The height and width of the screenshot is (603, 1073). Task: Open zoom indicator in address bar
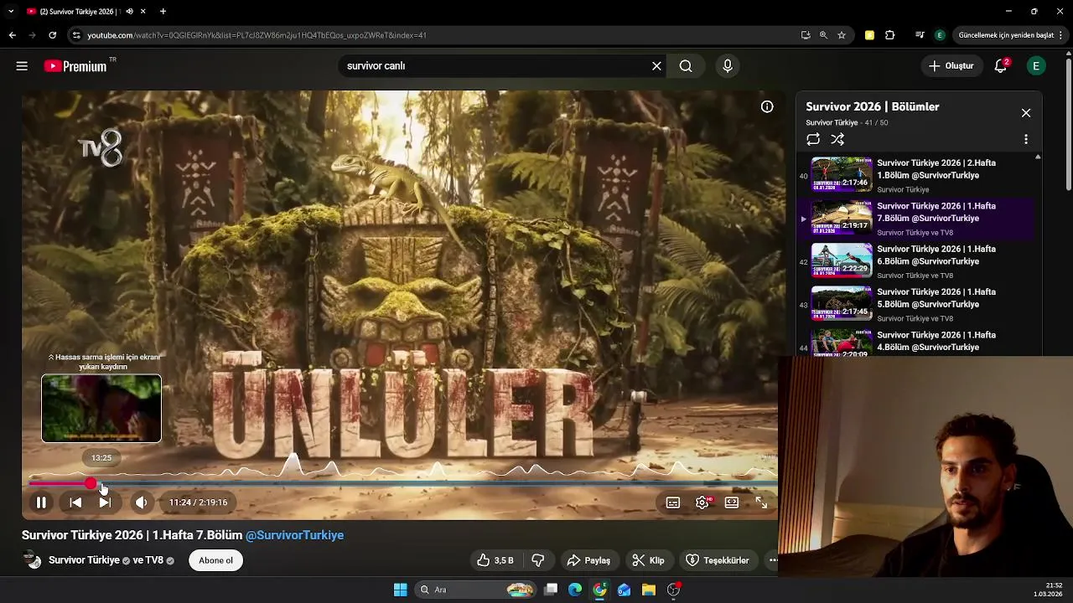823,35
